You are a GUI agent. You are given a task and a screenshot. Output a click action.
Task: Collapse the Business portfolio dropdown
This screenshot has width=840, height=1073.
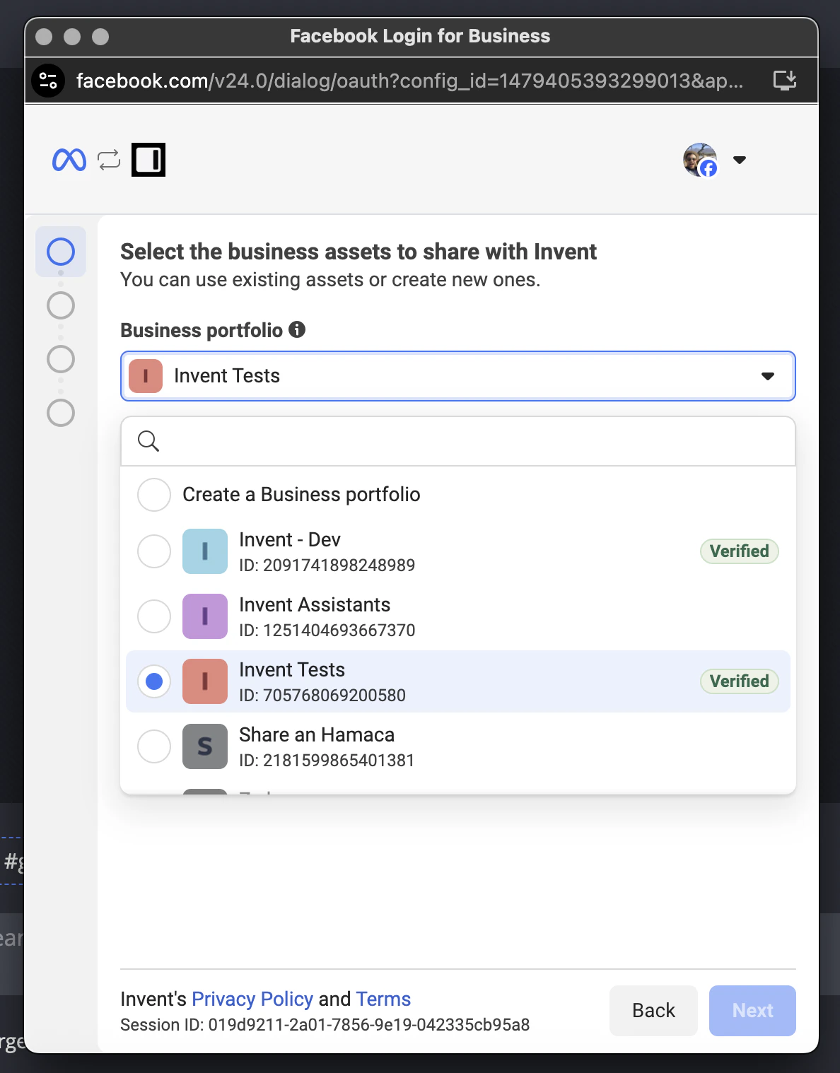768,376
